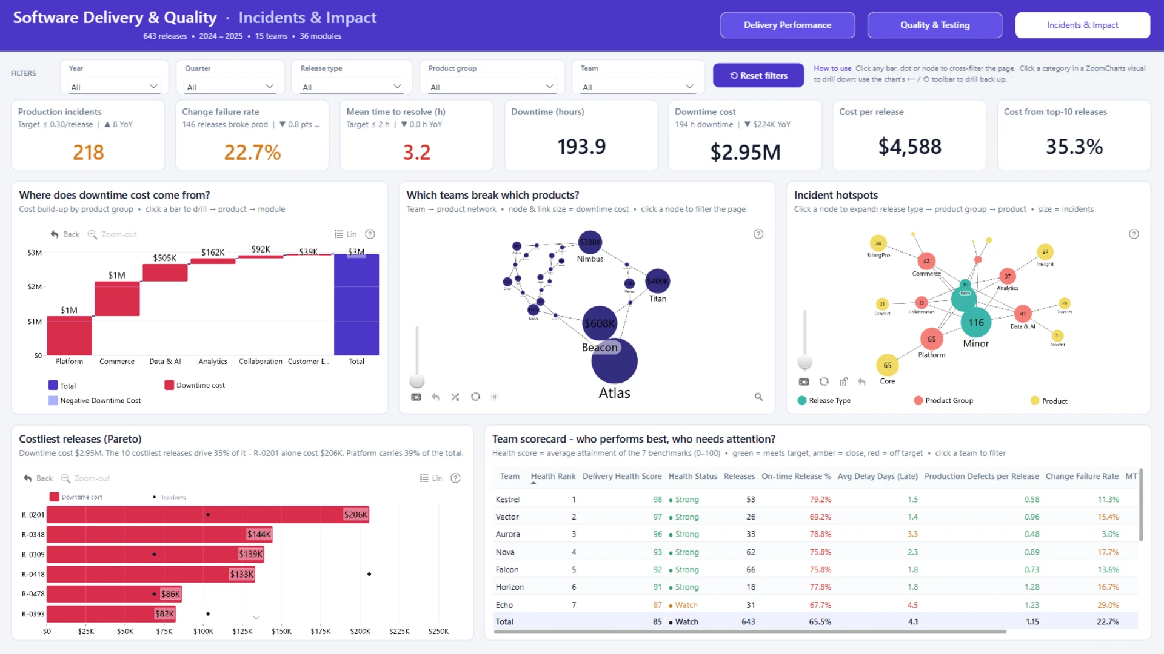1164x654 pixels.
Task: Click the scorecard horizontal scrollbar
Action: coord(750,632)
